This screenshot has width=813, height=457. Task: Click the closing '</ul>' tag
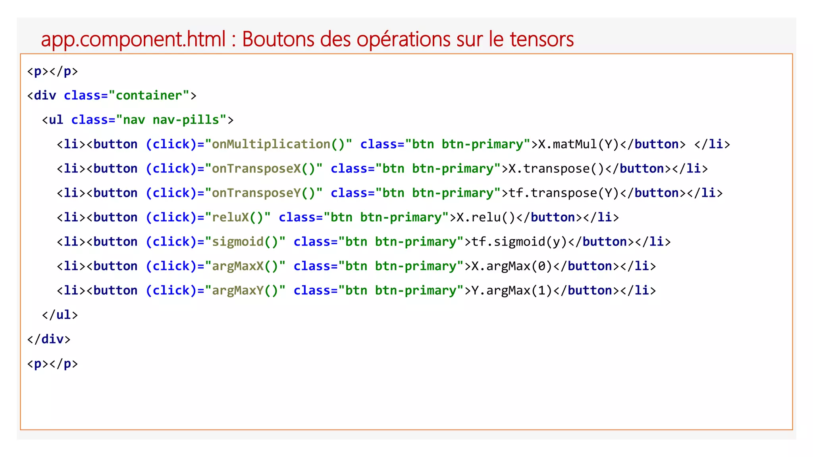tap(60, 315)
